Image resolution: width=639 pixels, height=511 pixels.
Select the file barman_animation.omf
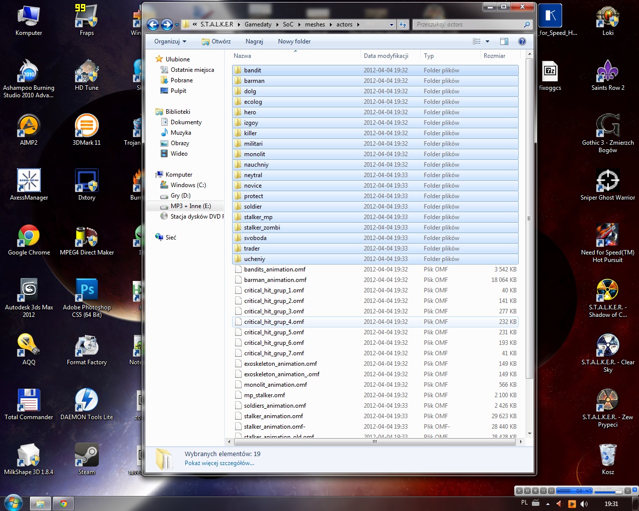click(x=375, y=280)
